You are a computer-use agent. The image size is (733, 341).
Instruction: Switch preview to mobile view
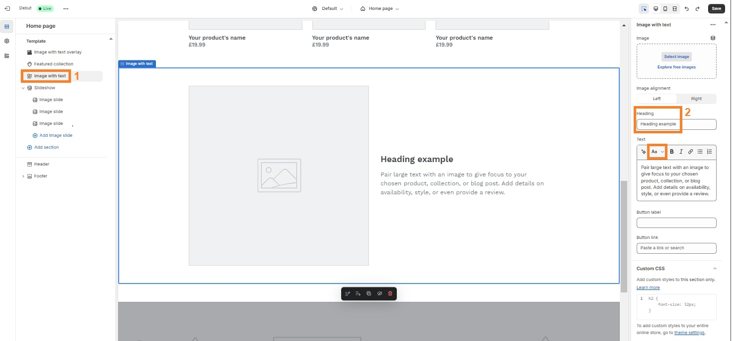pyautogui.click(x=665, y=8)
